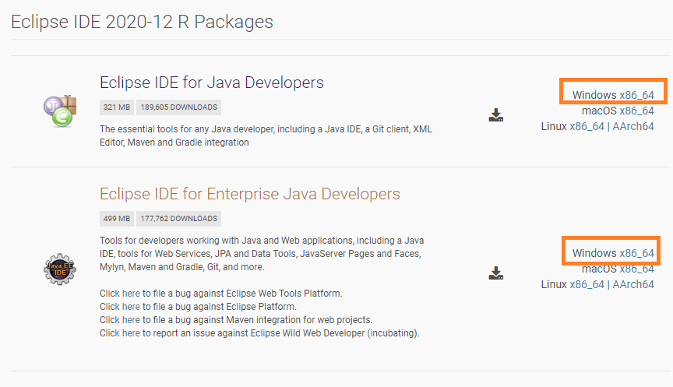Download Linux AArch64 for Java Developers
This screenshot has height=387, width=673.
(x=633, y=127)
